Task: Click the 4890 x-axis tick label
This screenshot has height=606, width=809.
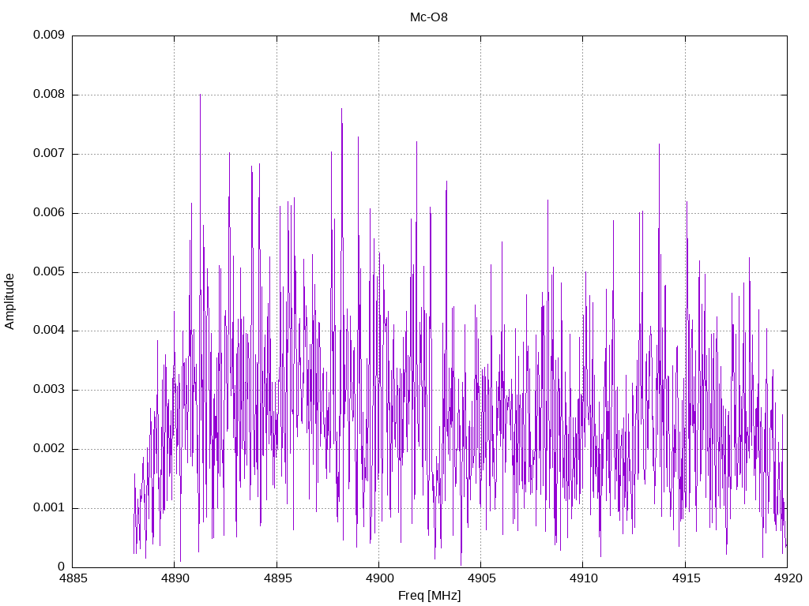Action: 175,578
